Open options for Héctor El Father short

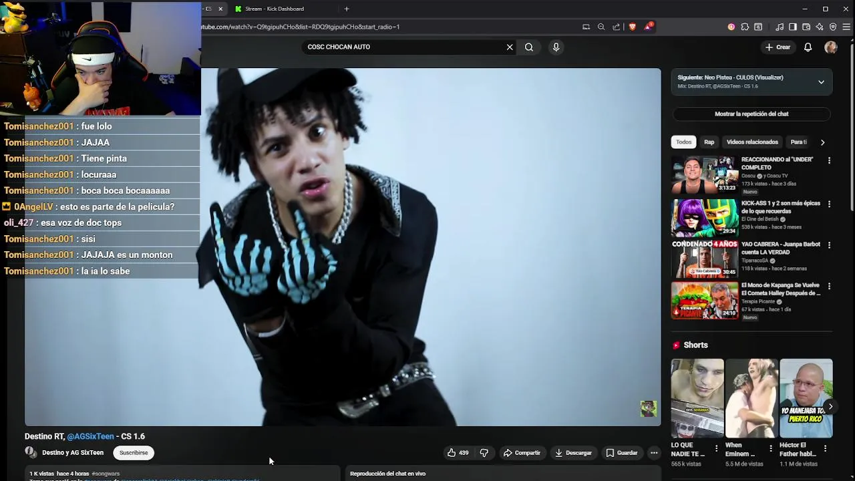tap(824, 448)
